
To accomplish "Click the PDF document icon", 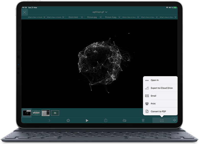I will pos(147,111).
